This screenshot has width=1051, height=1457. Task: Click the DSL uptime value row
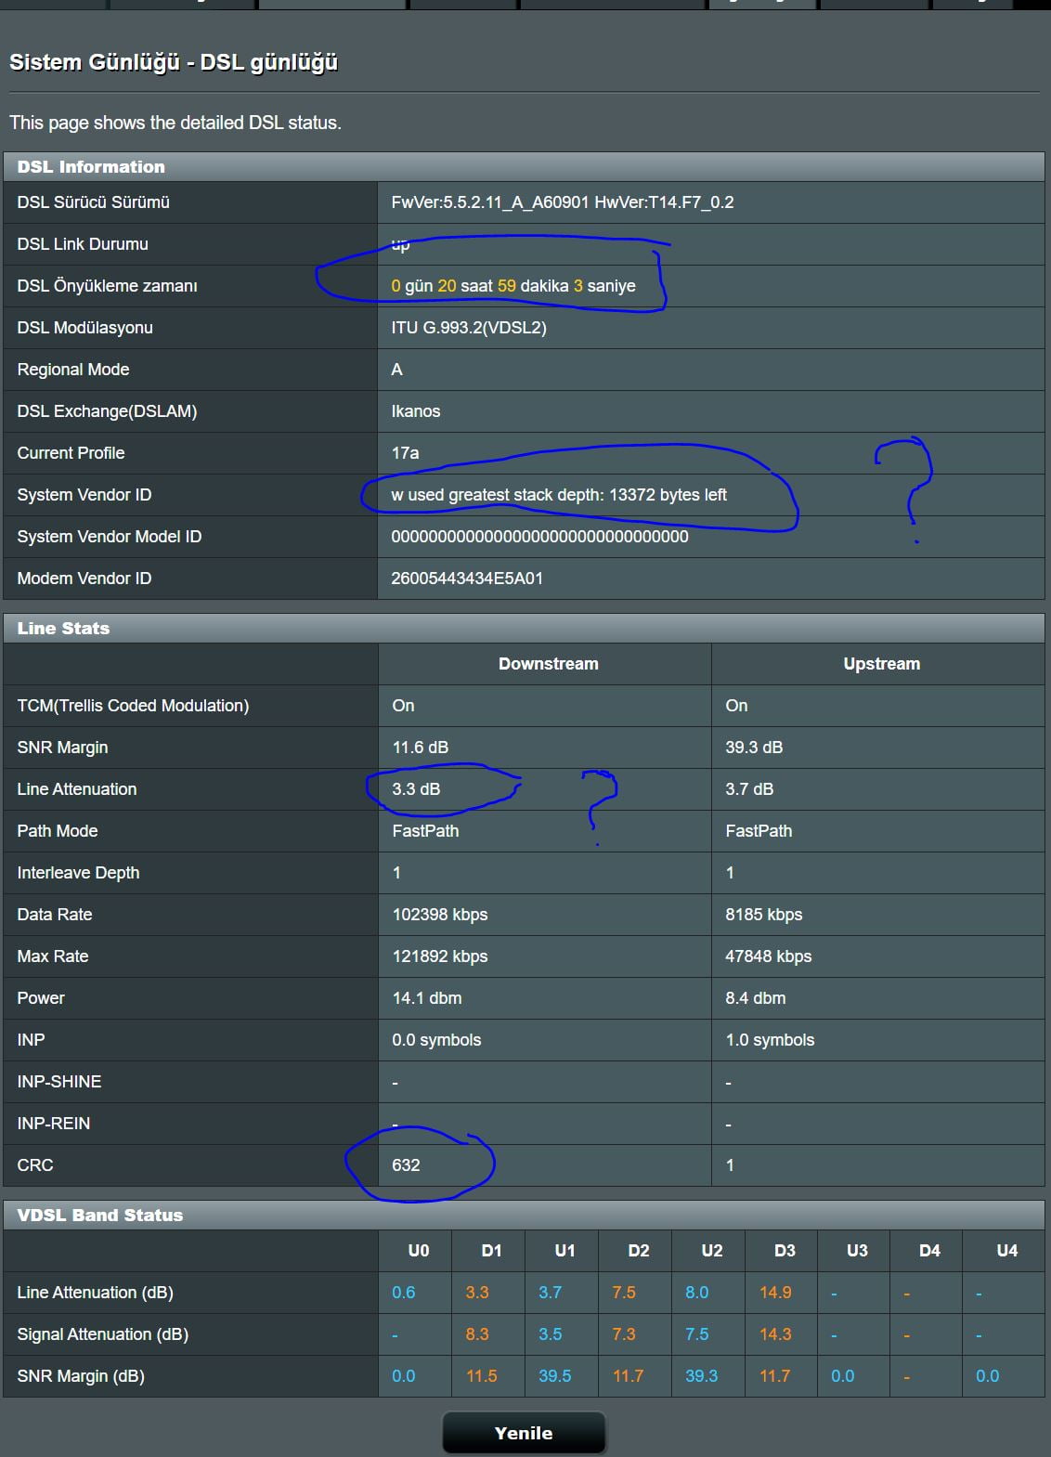(513, 286)
